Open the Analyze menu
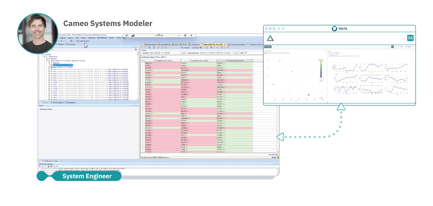This screenshot has width=433, height=206. 83,38
